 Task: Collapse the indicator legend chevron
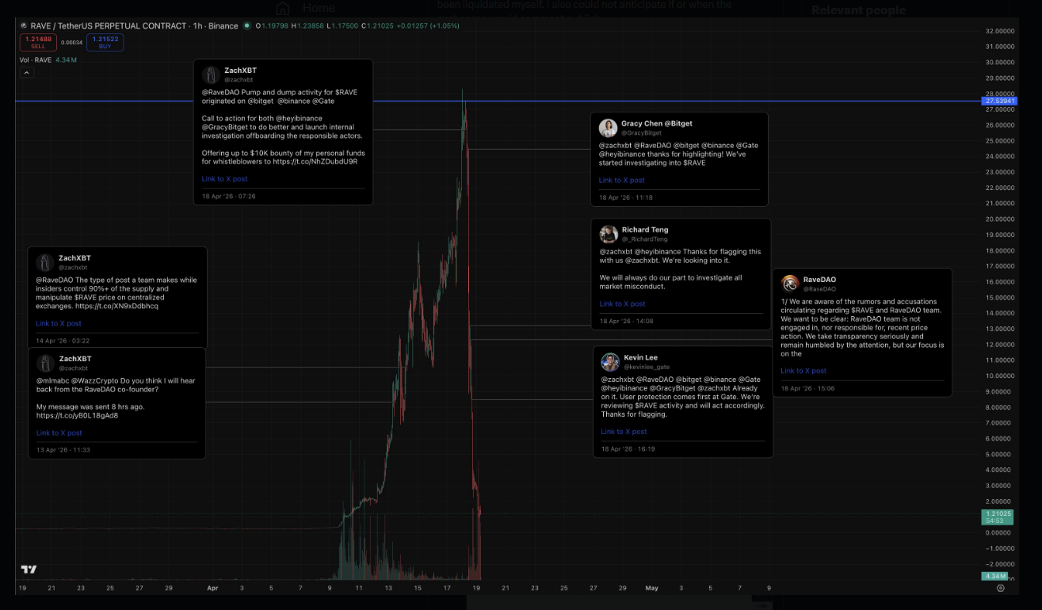click(26, 73)
